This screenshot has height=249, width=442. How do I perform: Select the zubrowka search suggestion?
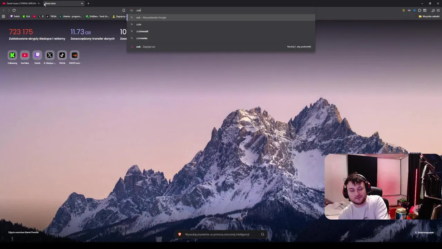[221, 38]
